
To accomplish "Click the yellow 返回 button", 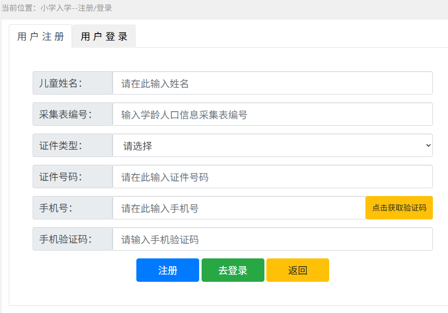I will pos(298,270).
